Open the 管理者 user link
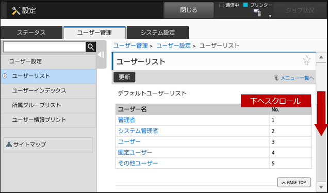Viewport: 328px width, 193px height. (x=126, y=120)
